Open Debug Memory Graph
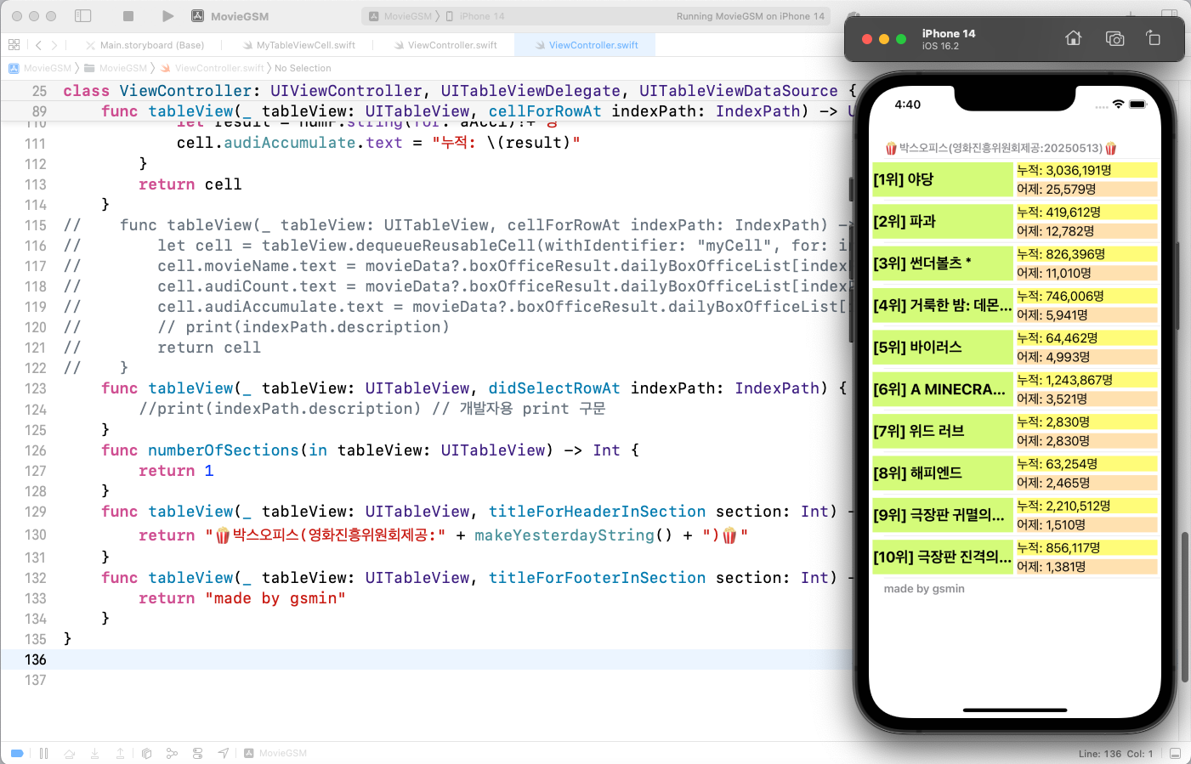 [172, 753]
